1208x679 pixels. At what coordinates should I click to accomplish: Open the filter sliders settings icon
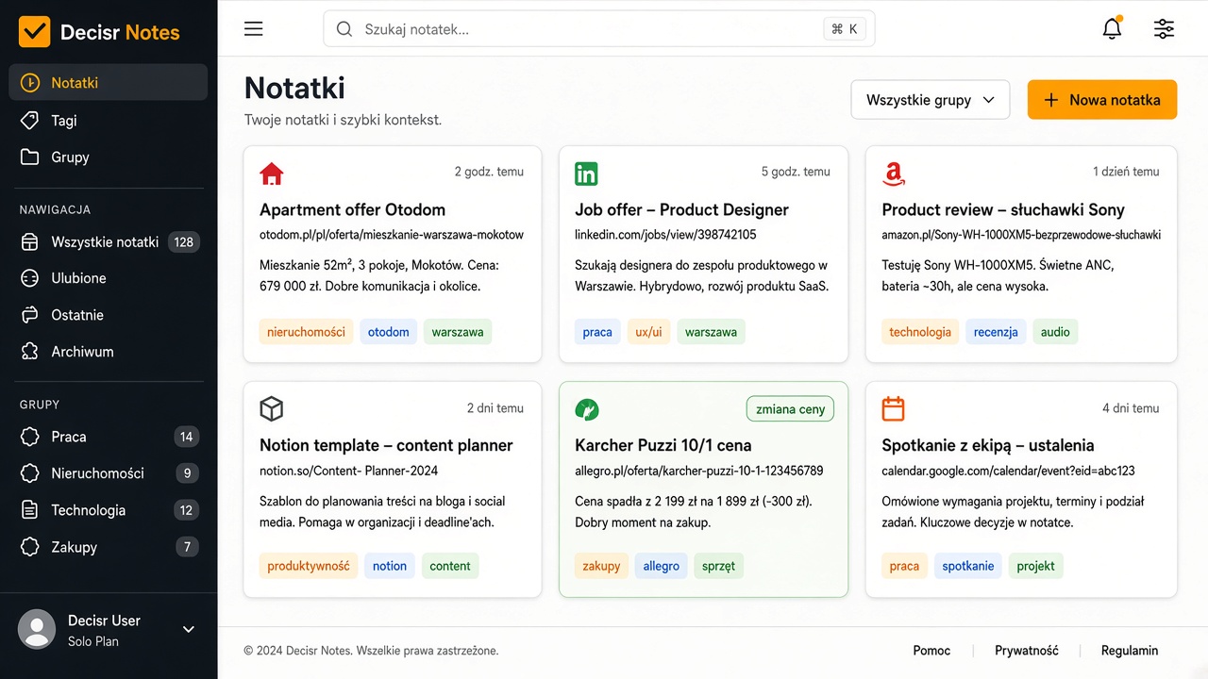(1164, 28)
